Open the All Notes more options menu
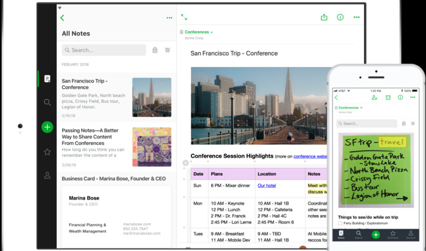 [x=169, y=18]
